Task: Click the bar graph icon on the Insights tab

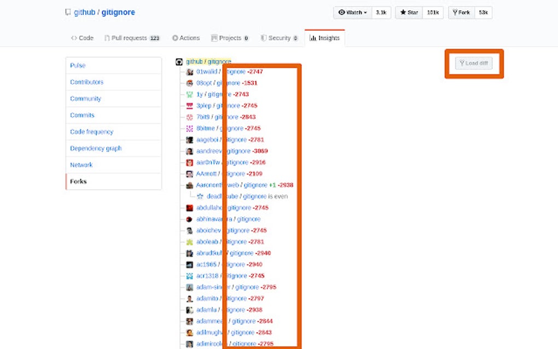Action: click(x=313, y=38)
